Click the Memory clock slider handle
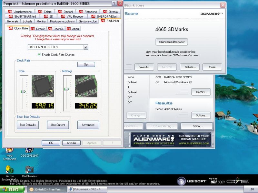 [66, 89]
